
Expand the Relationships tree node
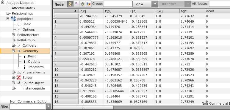click(8, 13)
